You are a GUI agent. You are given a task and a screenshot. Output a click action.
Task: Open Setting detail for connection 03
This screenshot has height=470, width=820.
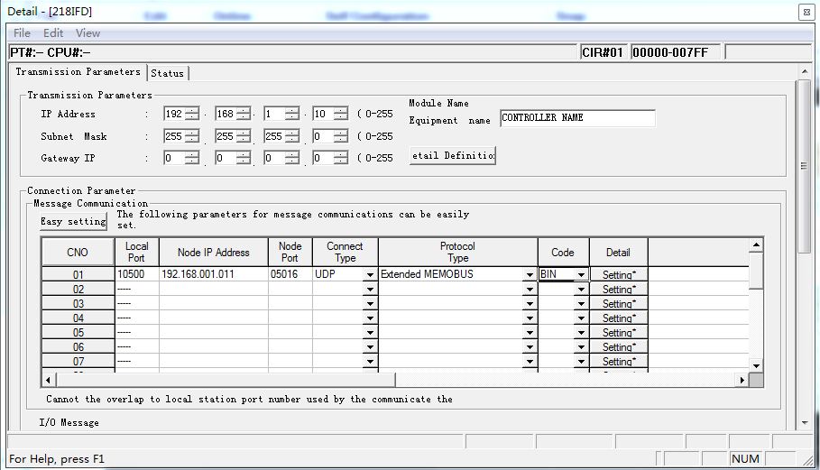click(x=619, y=304)
